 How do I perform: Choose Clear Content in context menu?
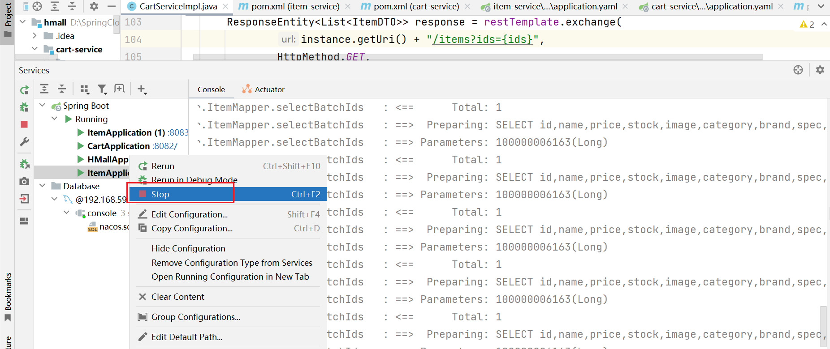(229, 297)
